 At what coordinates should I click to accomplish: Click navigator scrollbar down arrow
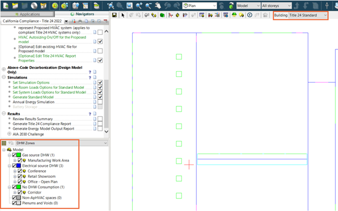pos(106,131)
